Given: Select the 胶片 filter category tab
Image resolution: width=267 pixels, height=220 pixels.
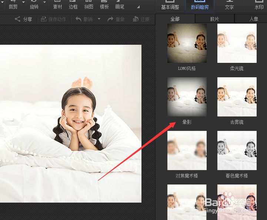Looking at the screenshot, I should tap(214, 19).
